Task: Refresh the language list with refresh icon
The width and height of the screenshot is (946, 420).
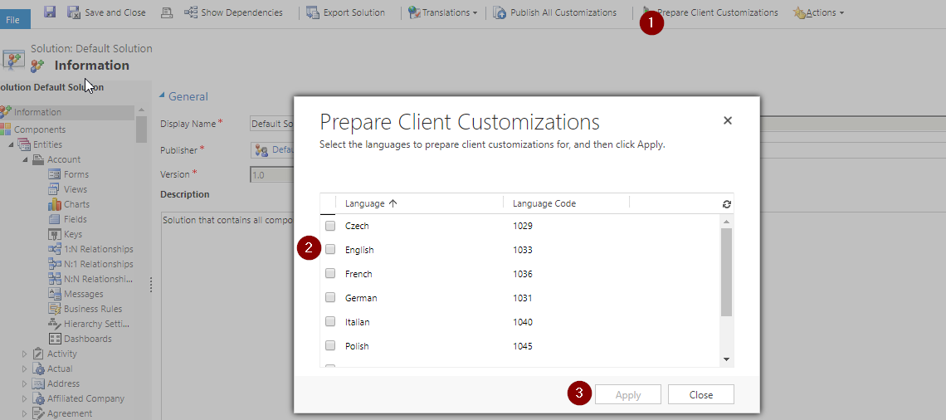Action: (x=726, y=204)
